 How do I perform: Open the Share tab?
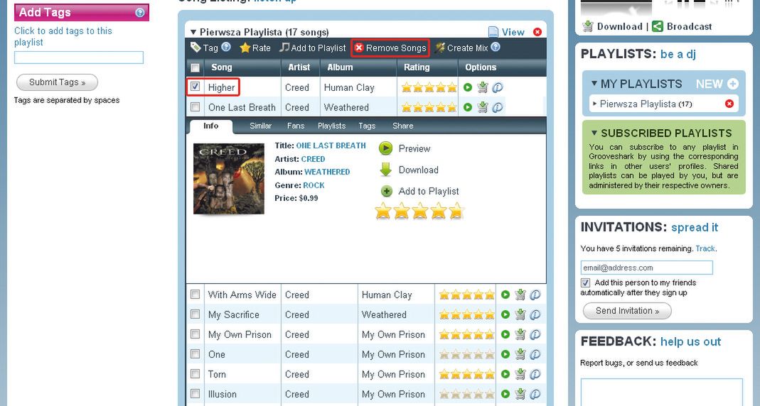tap(403, 126)
